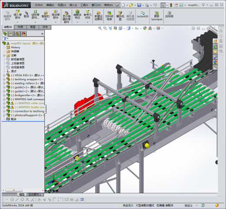
Task: Toggle the select cursor tool
Action: [x=163, y=5]
